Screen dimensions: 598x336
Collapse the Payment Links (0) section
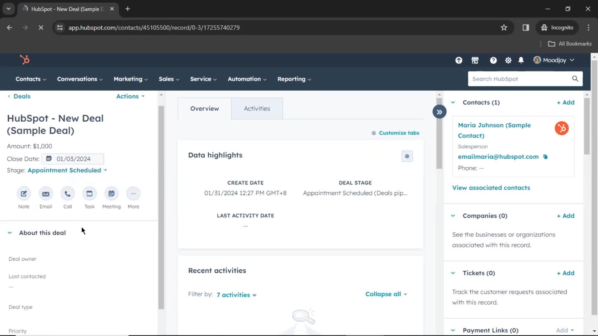pyautogui.click(x=453, y=330)
